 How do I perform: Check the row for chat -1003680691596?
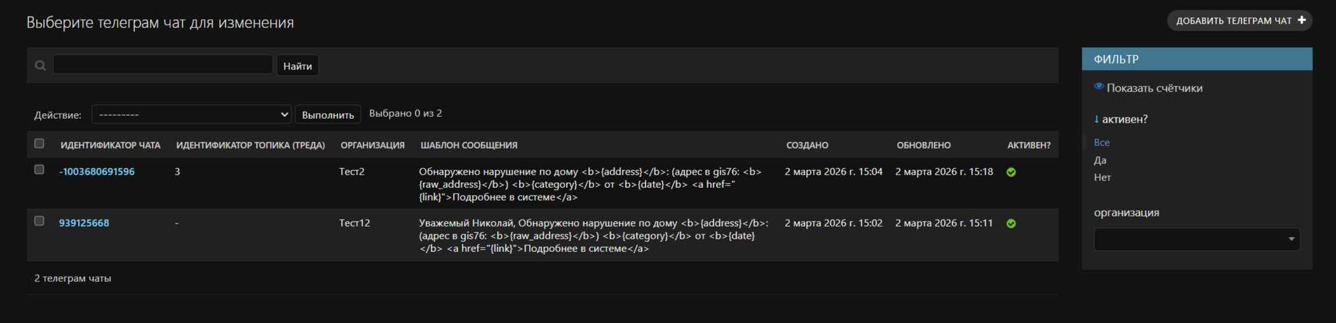coord(39,169)
